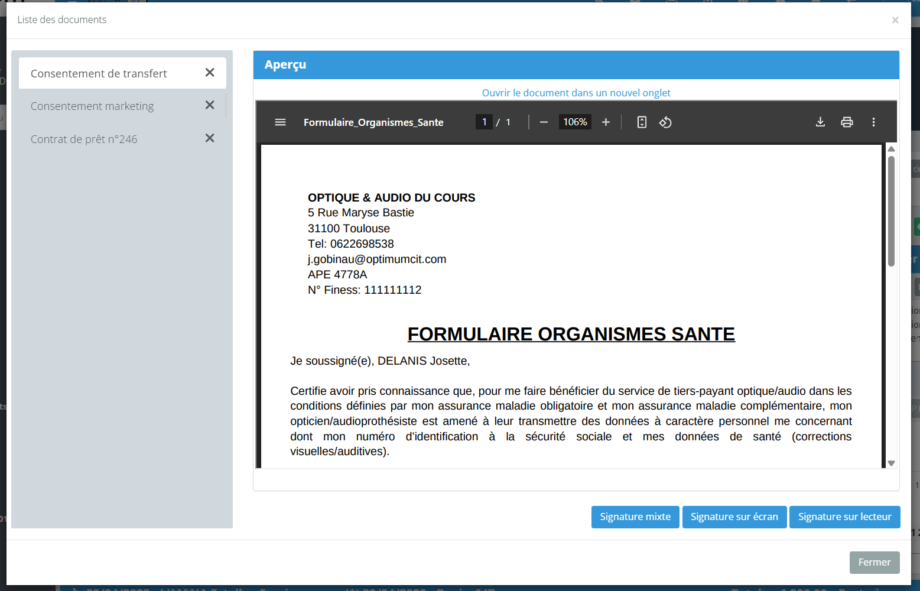Zoom out with the minus icon
The image size is (920, 591).
point(544,122)
